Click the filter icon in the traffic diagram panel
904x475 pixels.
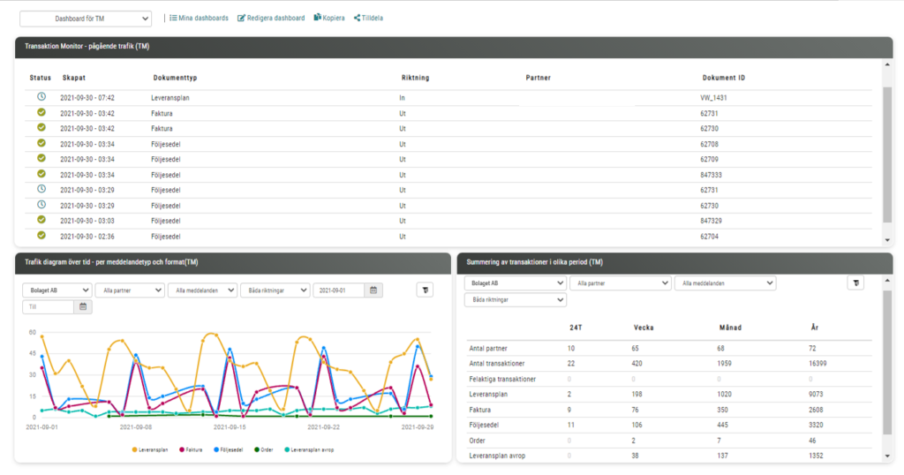coord(425,290)
